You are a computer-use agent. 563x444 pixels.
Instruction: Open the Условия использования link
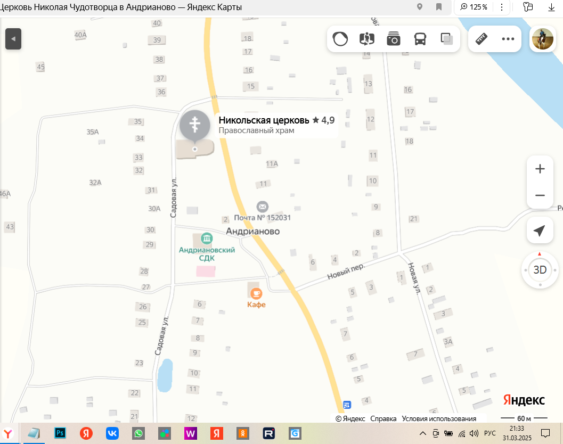click(438, 419)
